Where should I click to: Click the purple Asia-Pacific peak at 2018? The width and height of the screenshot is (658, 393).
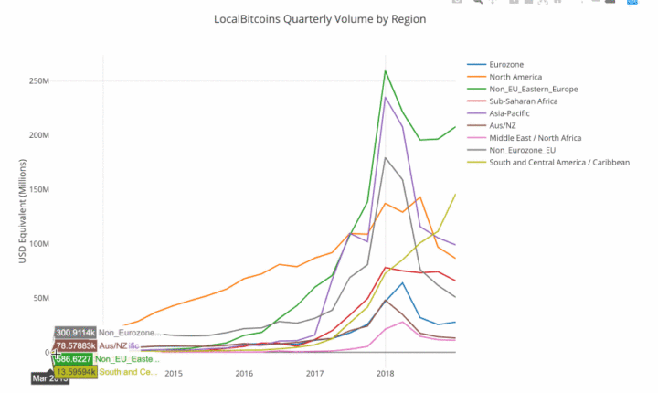point(386,98)
